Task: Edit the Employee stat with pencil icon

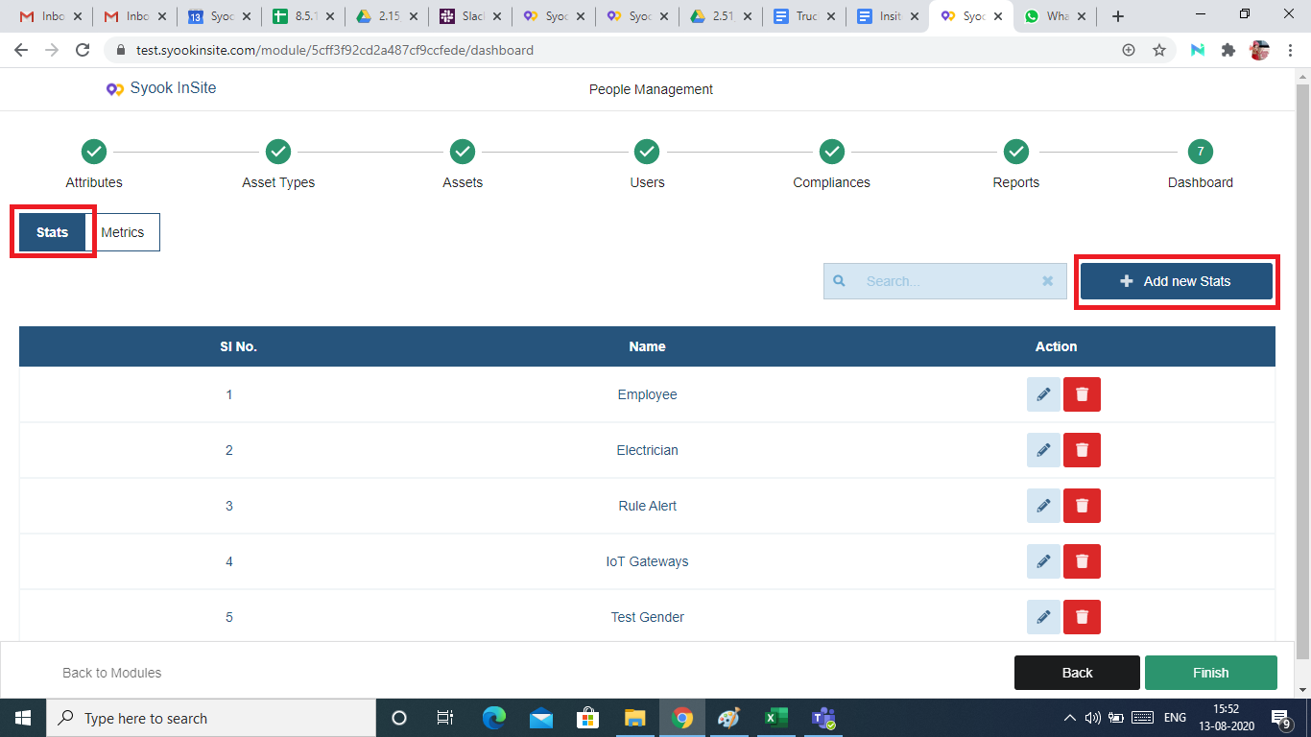Action: click(1043, 394)
